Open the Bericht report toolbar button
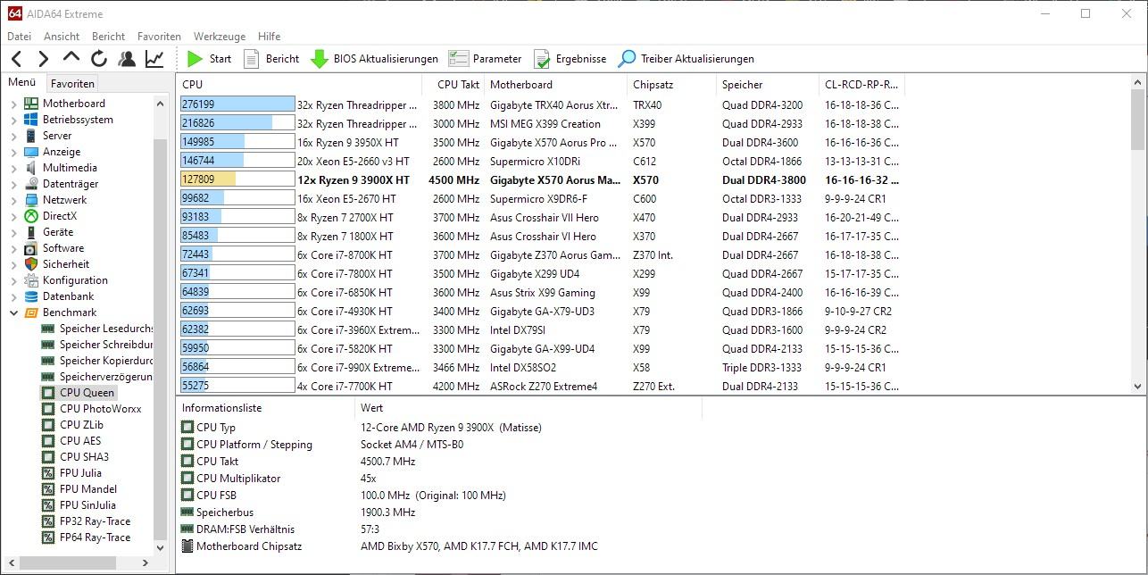1148x575 pixels. click(272, 59)
